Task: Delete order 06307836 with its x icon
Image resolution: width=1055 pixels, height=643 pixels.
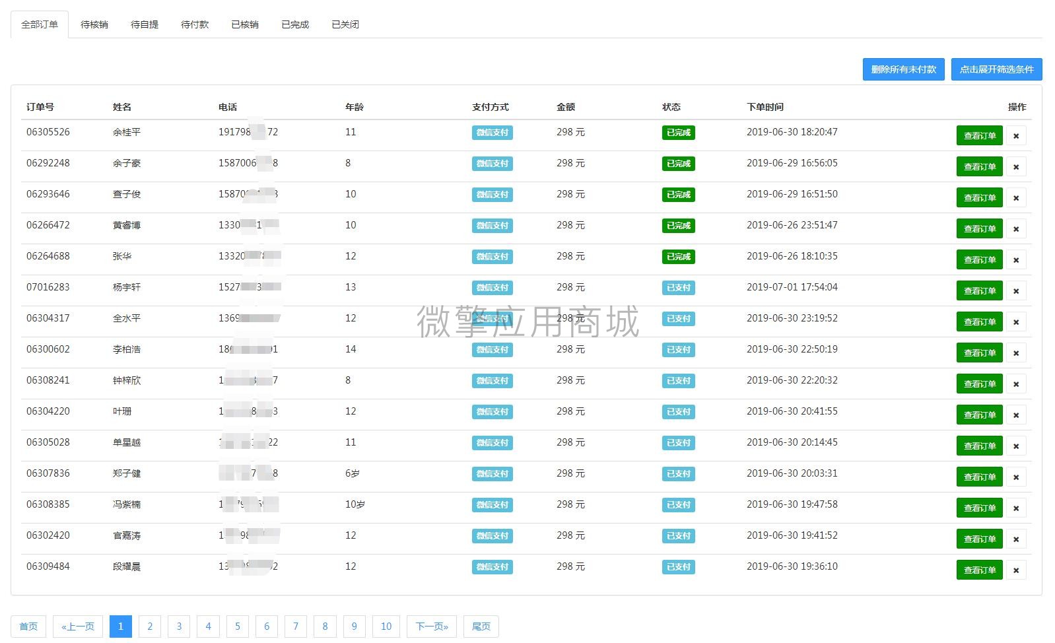Action: point(1016,477)
